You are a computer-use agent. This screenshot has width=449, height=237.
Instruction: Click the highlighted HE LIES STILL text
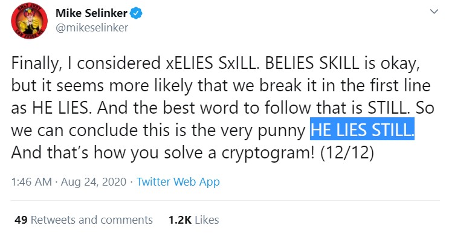click(362, 130)
